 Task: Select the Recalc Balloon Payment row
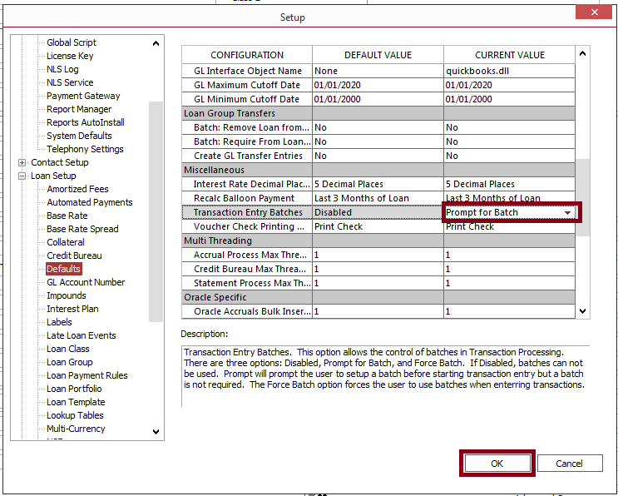tap(378, 198)
